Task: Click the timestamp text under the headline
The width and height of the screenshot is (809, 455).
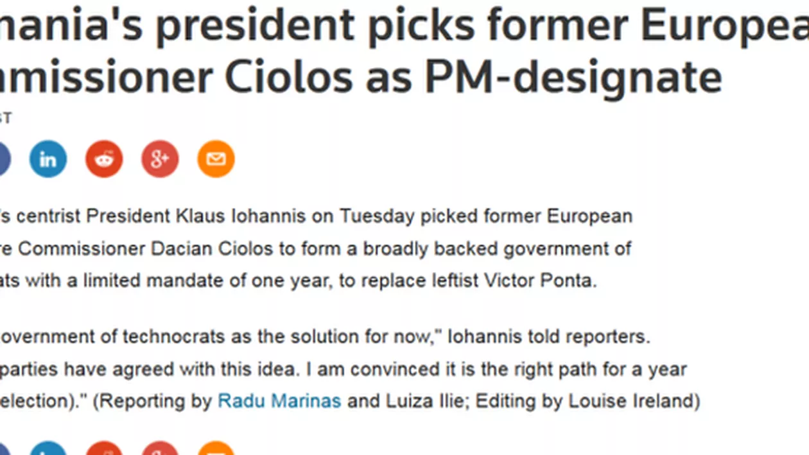Action: [5, 119]
